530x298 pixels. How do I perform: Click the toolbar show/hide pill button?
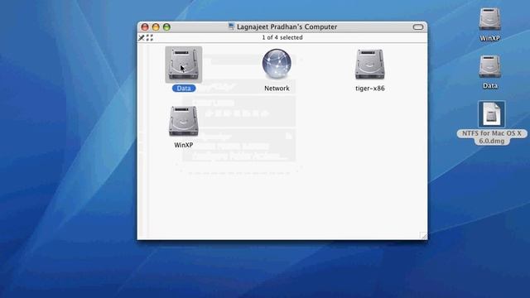coord(418,27)
